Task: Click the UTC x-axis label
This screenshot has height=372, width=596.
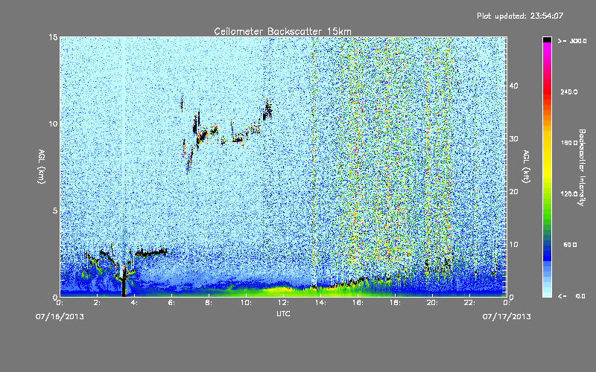Action: 283,313
